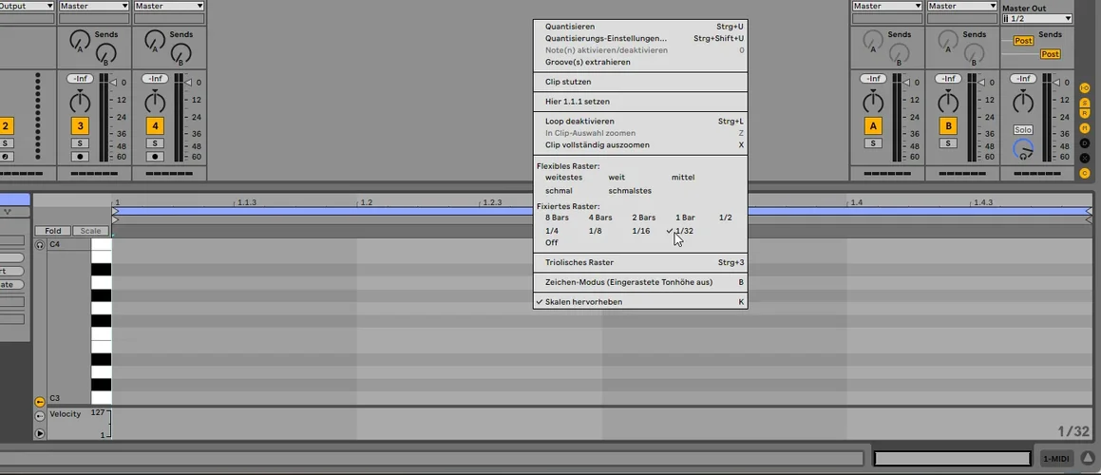Viewport: 1101px width, 475px height.
Task: Toggle the Fold button in piano roll
Action: click(x=53, y=231)
